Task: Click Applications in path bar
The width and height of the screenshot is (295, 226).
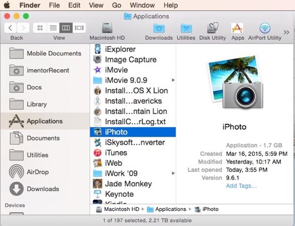Action: [x=167, y=209]
